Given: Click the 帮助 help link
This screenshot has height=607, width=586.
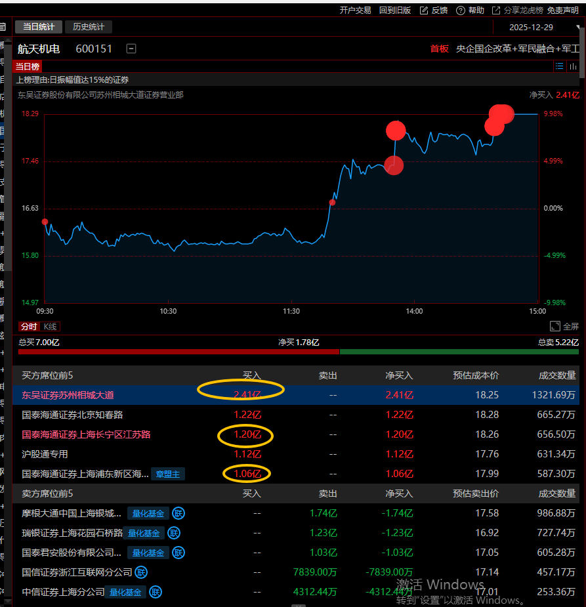Looking at the screenshot, I should 476,10.
